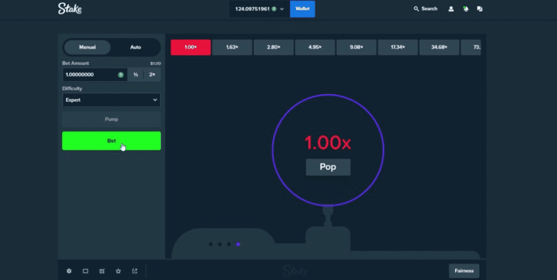Viewport: 557px width, 280px height.
Task: Select the 1.63× multiplier tab
Action: pyautogui.click(x=232, y=47)
